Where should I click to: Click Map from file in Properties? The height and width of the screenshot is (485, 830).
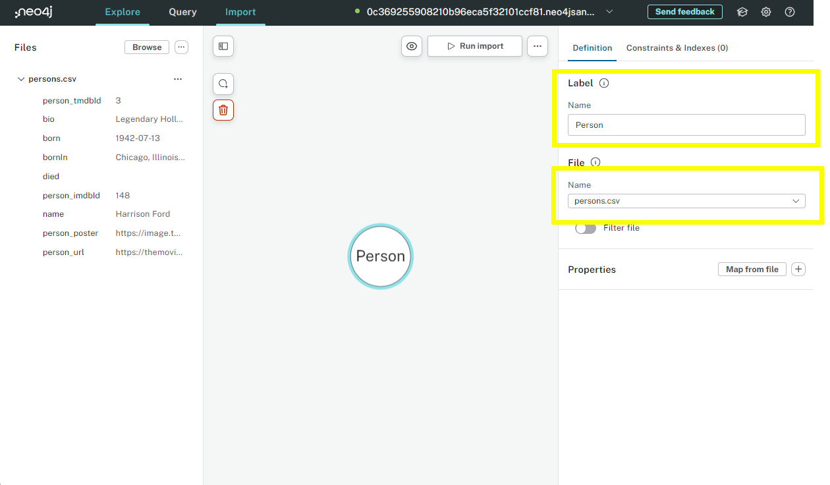tap(752, 269)
